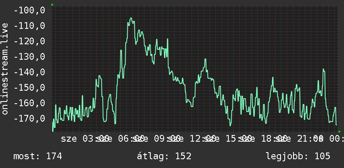Click the green arrow atop the vertical axis
The width and height of the screenshot is (344, 168).
52,5
